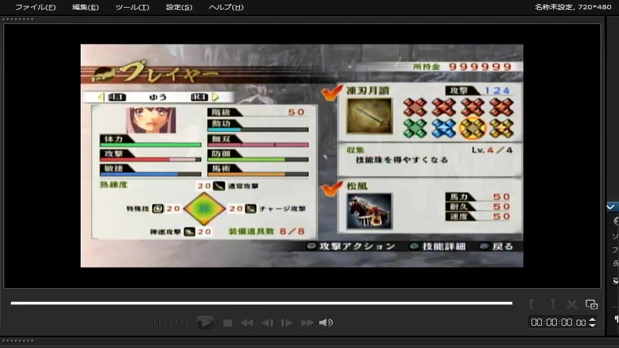This screenshot has height=348, width=619.
Task: Open the system volume speaker control
Action: (x=326, y=323)
